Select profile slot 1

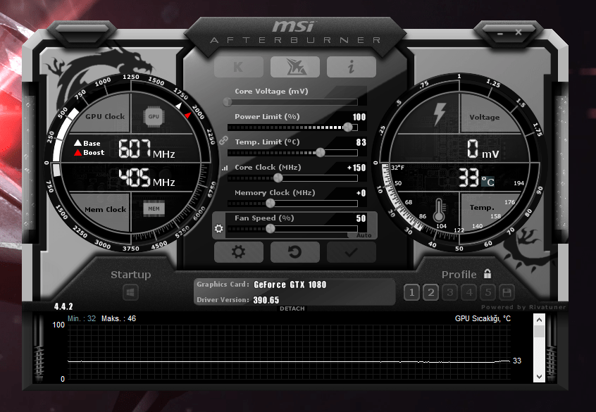pos(411,292)
